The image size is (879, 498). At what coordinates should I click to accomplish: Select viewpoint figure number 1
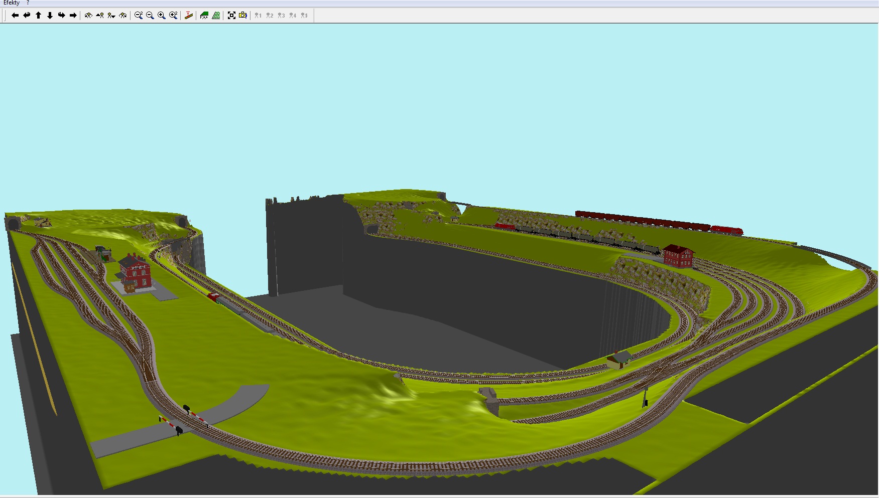(258, 16)
